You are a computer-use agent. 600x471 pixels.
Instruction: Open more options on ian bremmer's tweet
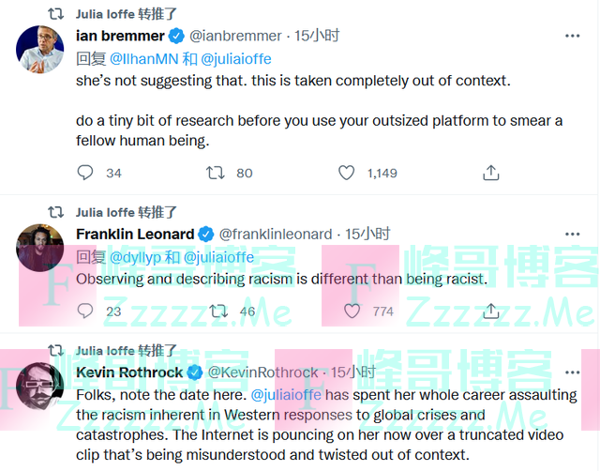point(572,36)
